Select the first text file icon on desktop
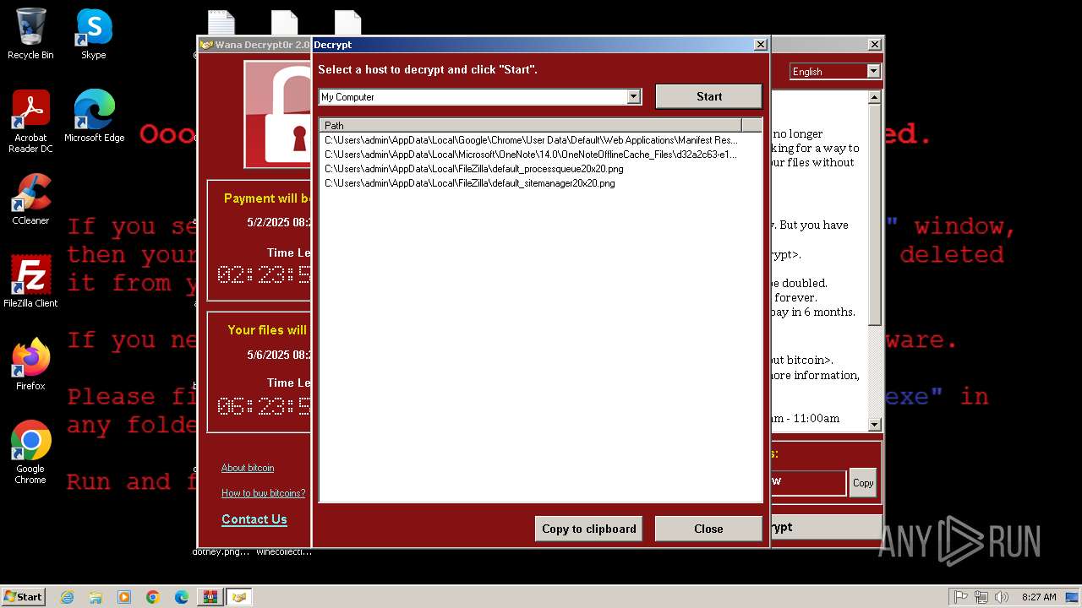 click(x=221, y=23)
